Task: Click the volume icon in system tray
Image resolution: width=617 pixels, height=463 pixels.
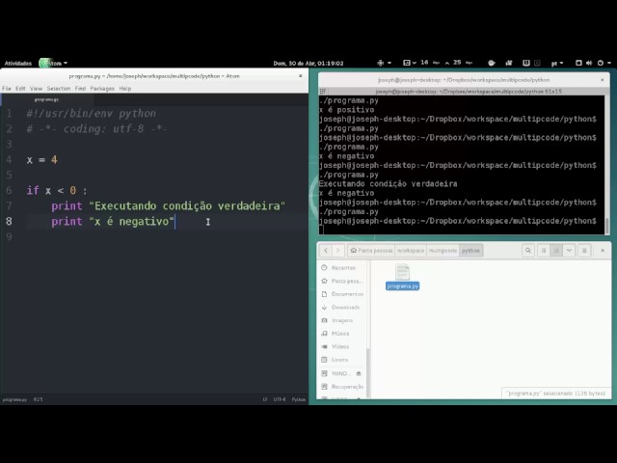Action: tap(589, 63)
